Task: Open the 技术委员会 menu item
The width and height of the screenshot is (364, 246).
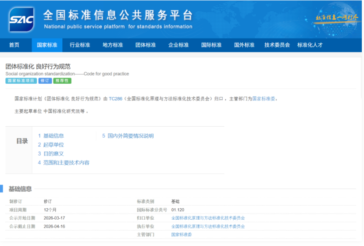Action: click(x=277, y=45)
